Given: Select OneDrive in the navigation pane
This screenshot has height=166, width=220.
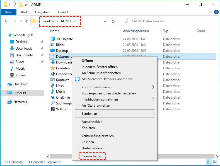Looking at the screenshot, I should 17,84.
